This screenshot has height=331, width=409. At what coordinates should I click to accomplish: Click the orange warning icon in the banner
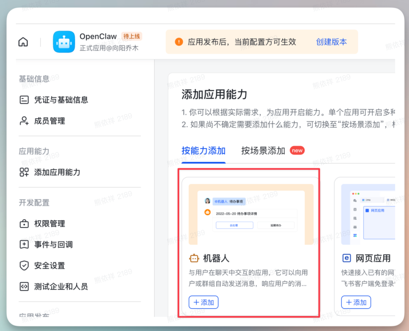pyautogui.click(x=179, y=42)
